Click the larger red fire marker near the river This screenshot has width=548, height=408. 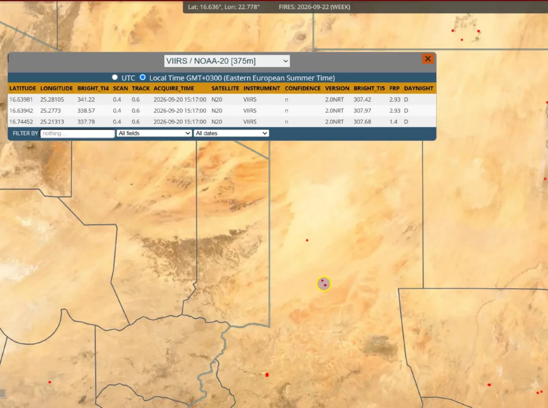click(x=267, y=375)
